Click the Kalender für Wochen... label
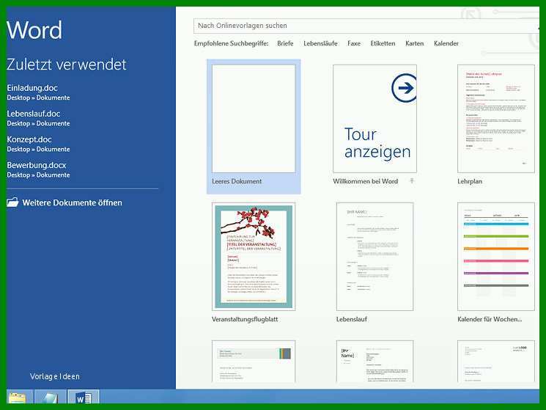The image size is (546, 410). (x=490, y=319)
